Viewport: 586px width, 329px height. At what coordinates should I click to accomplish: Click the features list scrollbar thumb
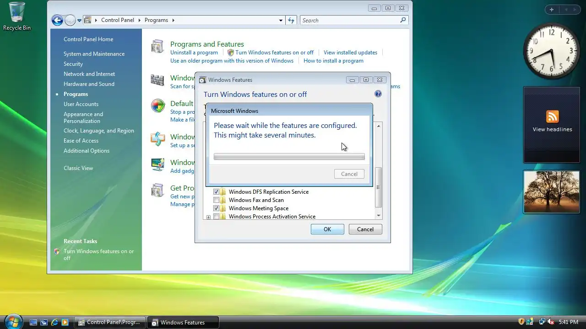coord(378,187)
